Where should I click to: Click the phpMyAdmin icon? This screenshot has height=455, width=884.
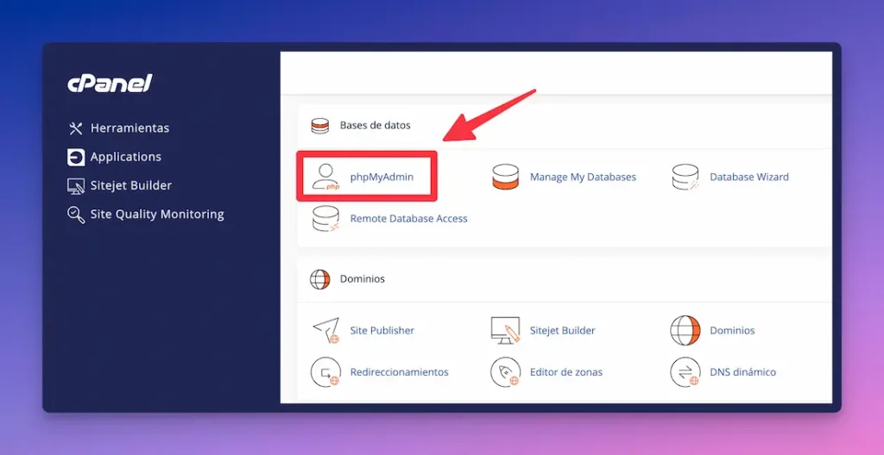pos(325,177)
